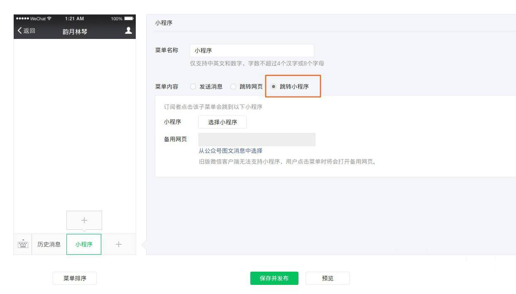Click the 选择小程序 button
Image resolution: width=516 pixels, height=294 pixels.
[x=222, y=122]
